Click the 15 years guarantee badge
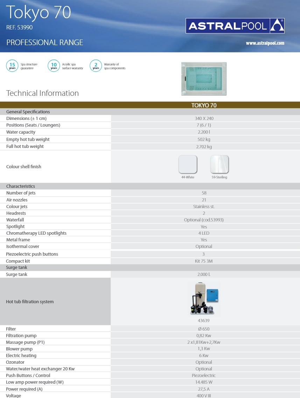 (12, 65)
